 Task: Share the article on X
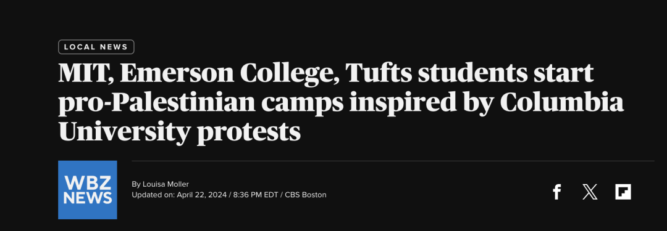click(590, 192)
